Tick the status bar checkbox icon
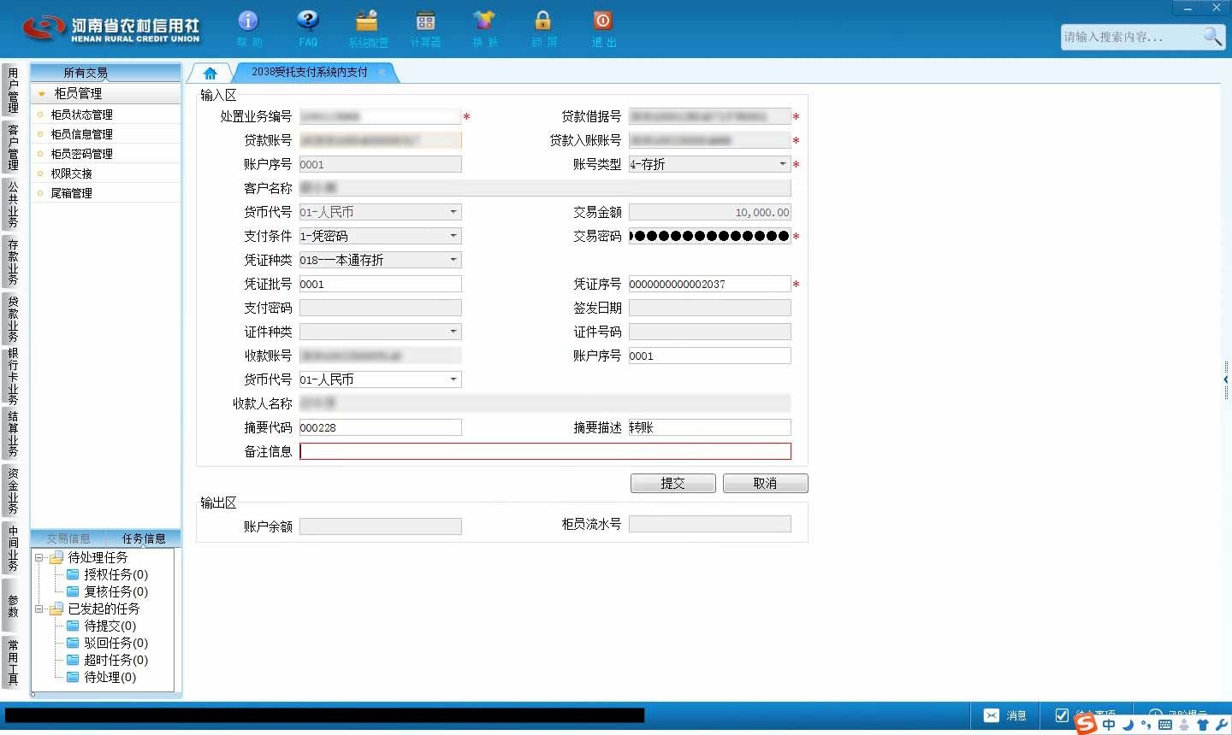The image size is (1232, 735). click(x=1062, y=715)
